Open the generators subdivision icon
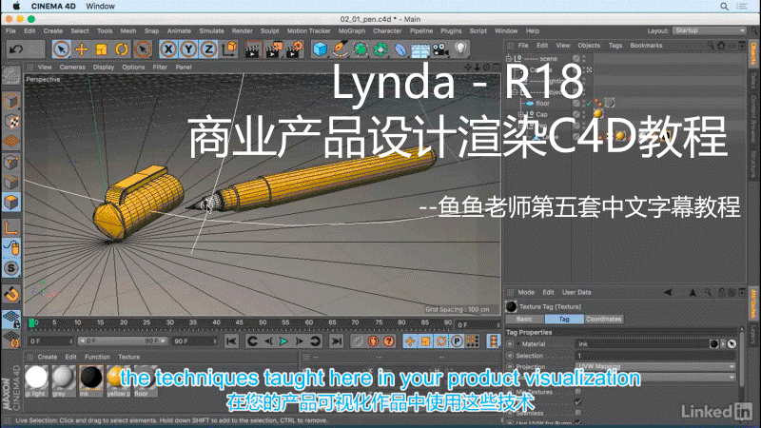The height and width of the screenshot is (428, 761). 361,49
